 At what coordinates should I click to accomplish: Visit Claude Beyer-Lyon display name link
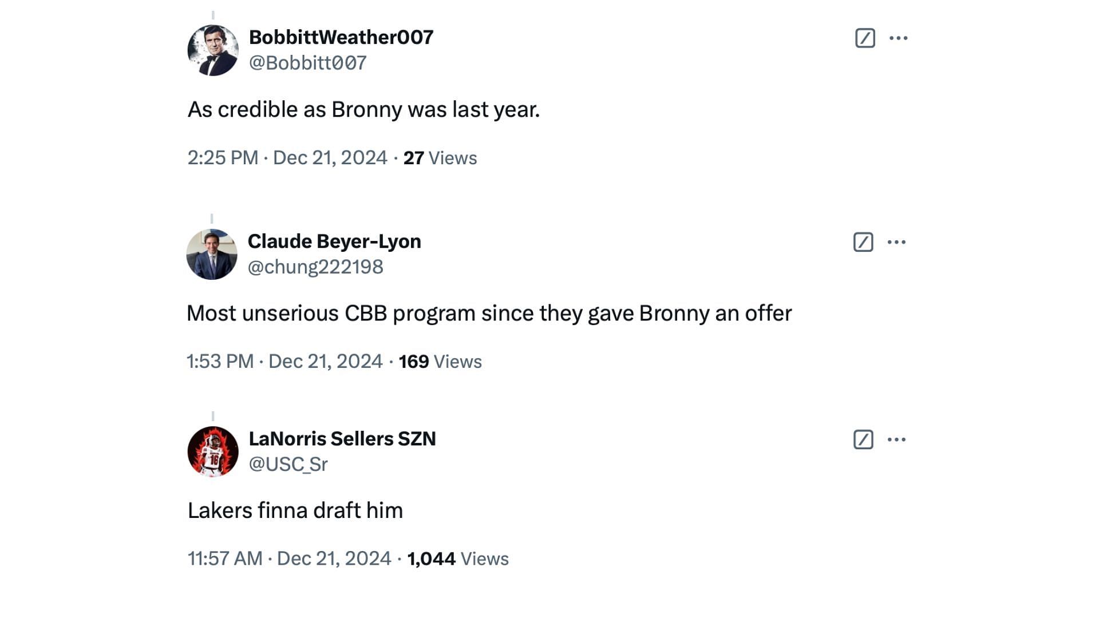pos(334,241)
